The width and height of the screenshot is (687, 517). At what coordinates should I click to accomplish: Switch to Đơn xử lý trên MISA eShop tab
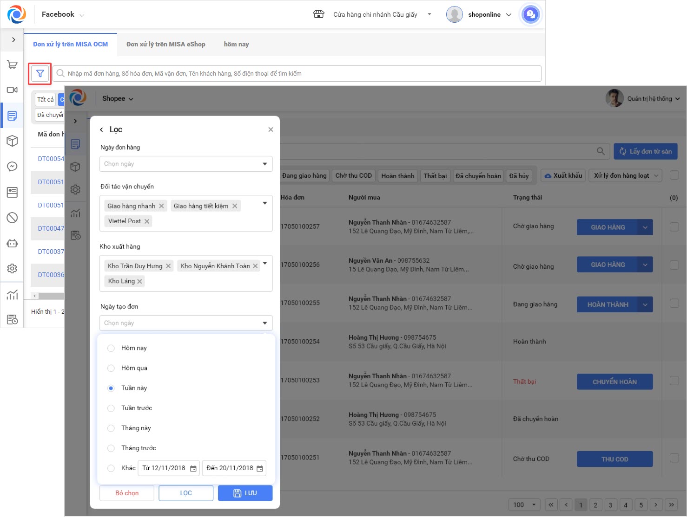click(165, 45)
